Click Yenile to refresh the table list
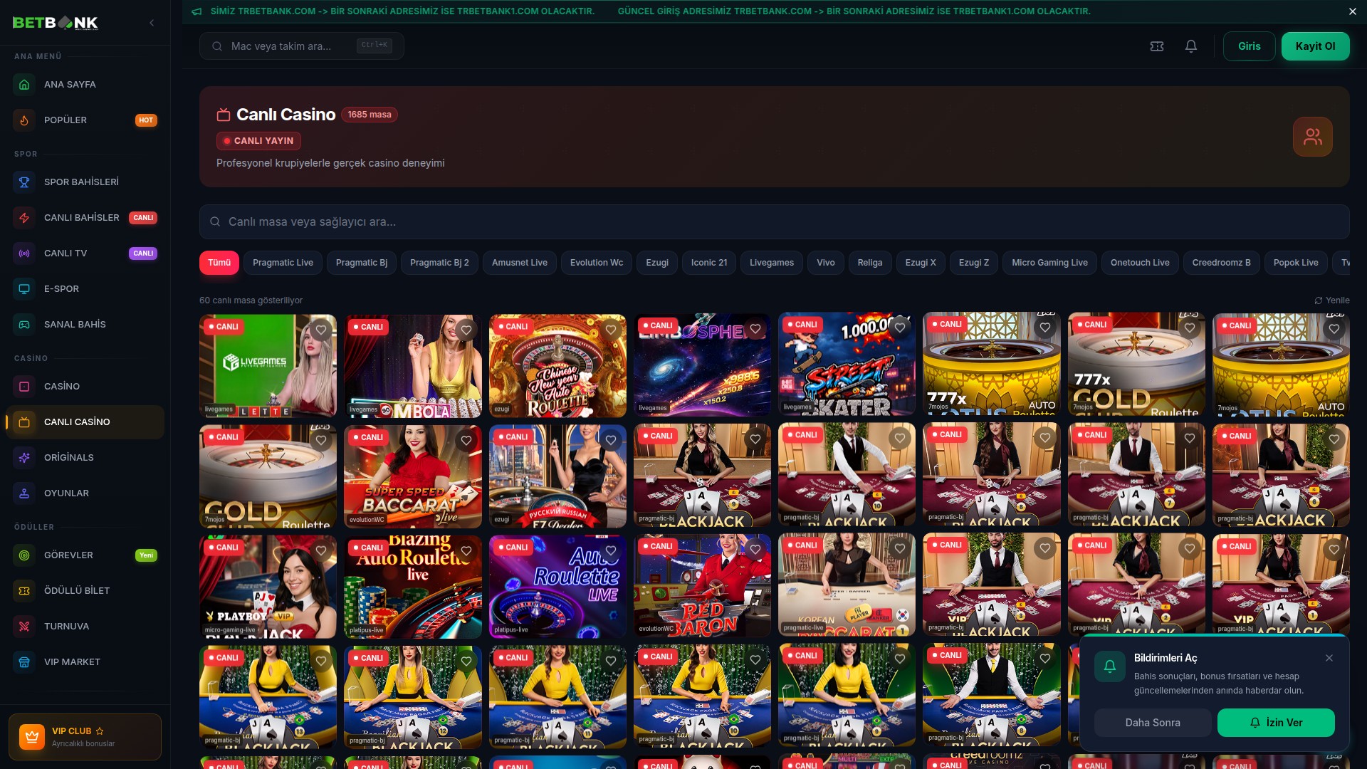 coord(1332,300)
